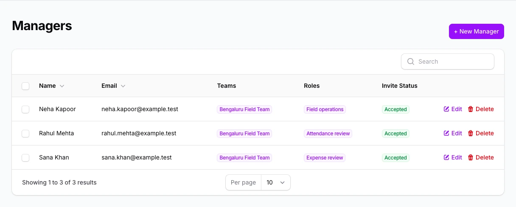Click email neha.kapoor@example.test
Image resolution: width=516 pixels, height=207 pixels.
click(140, 109)
